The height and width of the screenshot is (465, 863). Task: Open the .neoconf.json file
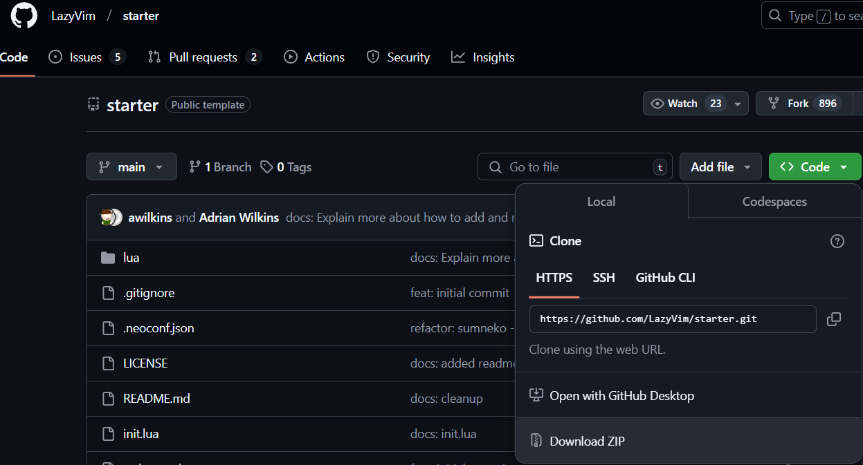coord(158,328)
